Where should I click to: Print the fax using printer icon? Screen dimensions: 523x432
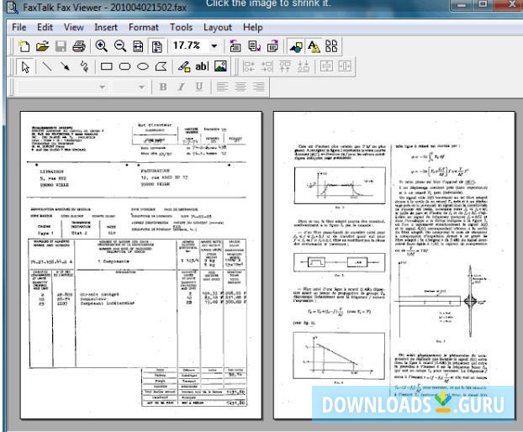pyautogui.click(x=79, y=47)
